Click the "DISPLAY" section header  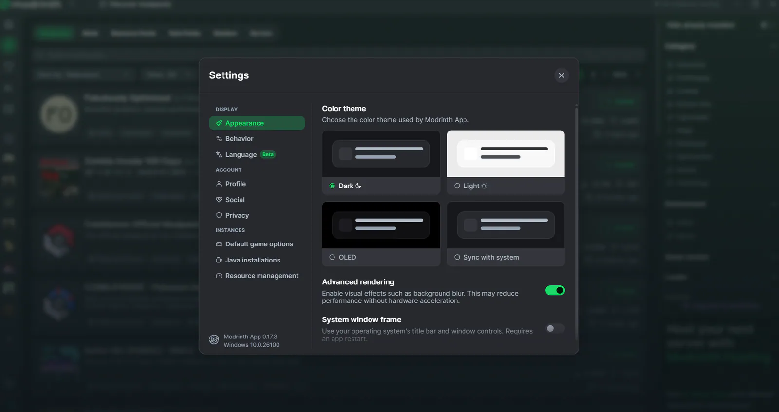click(227, 109)
